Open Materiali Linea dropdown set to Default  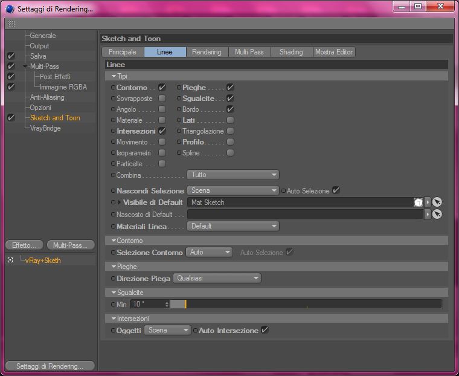(233, 226)
